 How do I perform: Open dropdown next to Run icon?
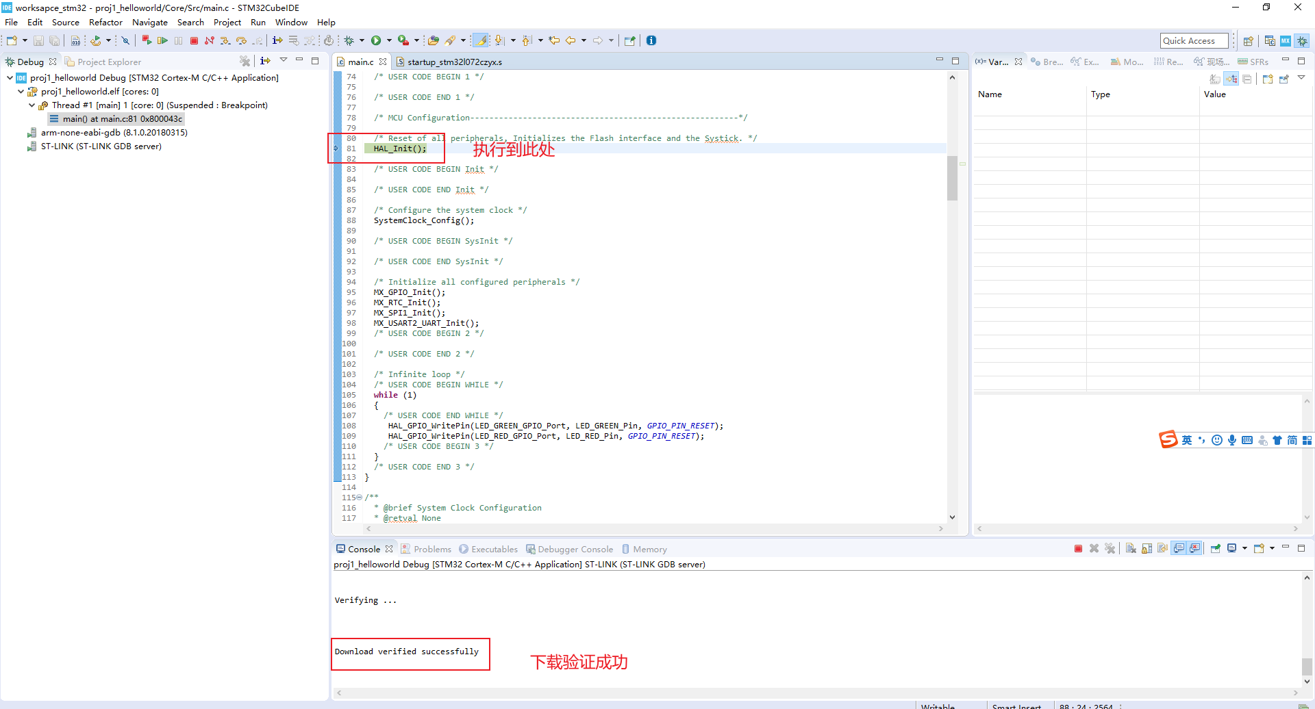pyautogui.click(x=389, y=40)
